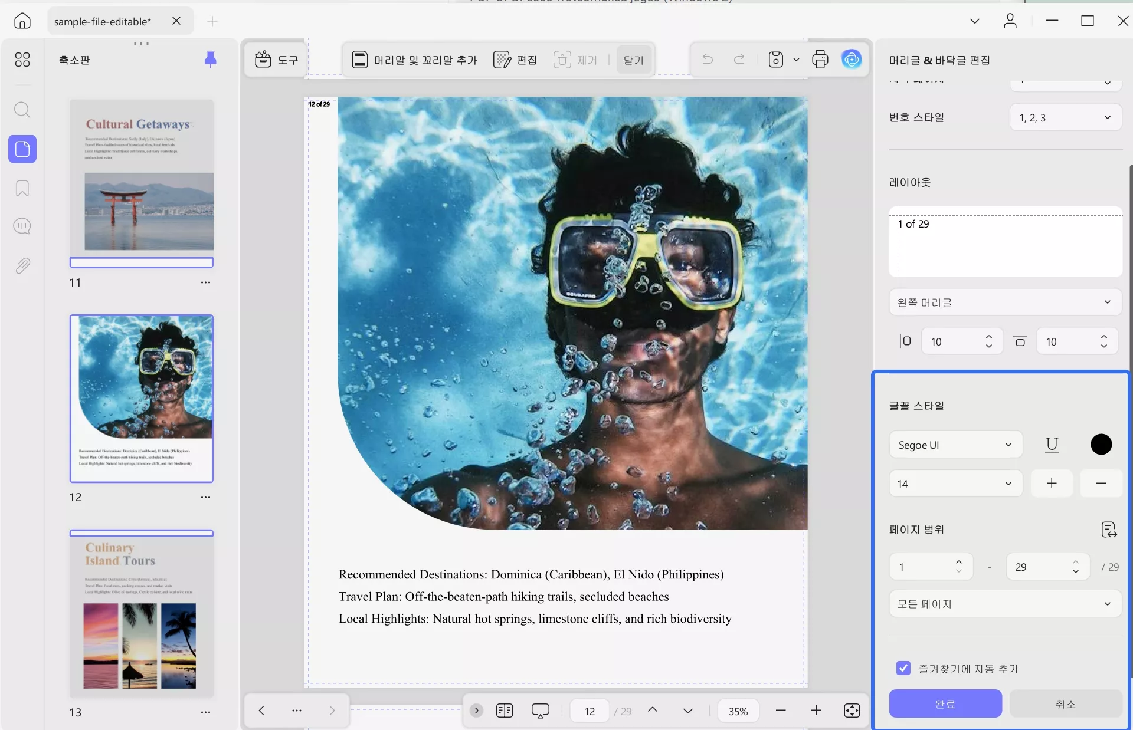The image size is (1133, 730).
Task: Click 머리말 및 꼬리말 추가 button
Action: click(x=414, y=60)
